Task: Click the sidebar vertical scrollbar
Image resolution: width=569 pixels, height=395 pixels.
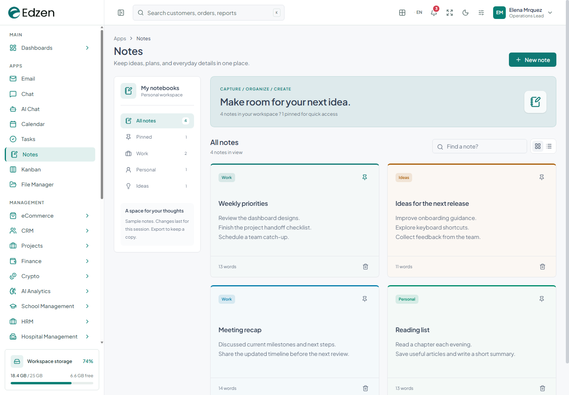Action: [102, 115]
